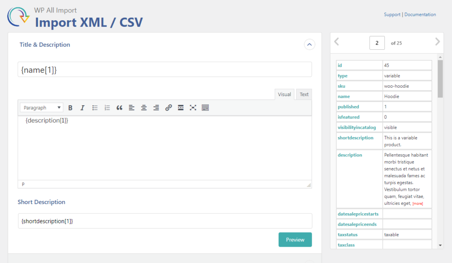The width and height of the screenshot is (452, 263).
Task: Align text to the right
Action: point(156,107)
